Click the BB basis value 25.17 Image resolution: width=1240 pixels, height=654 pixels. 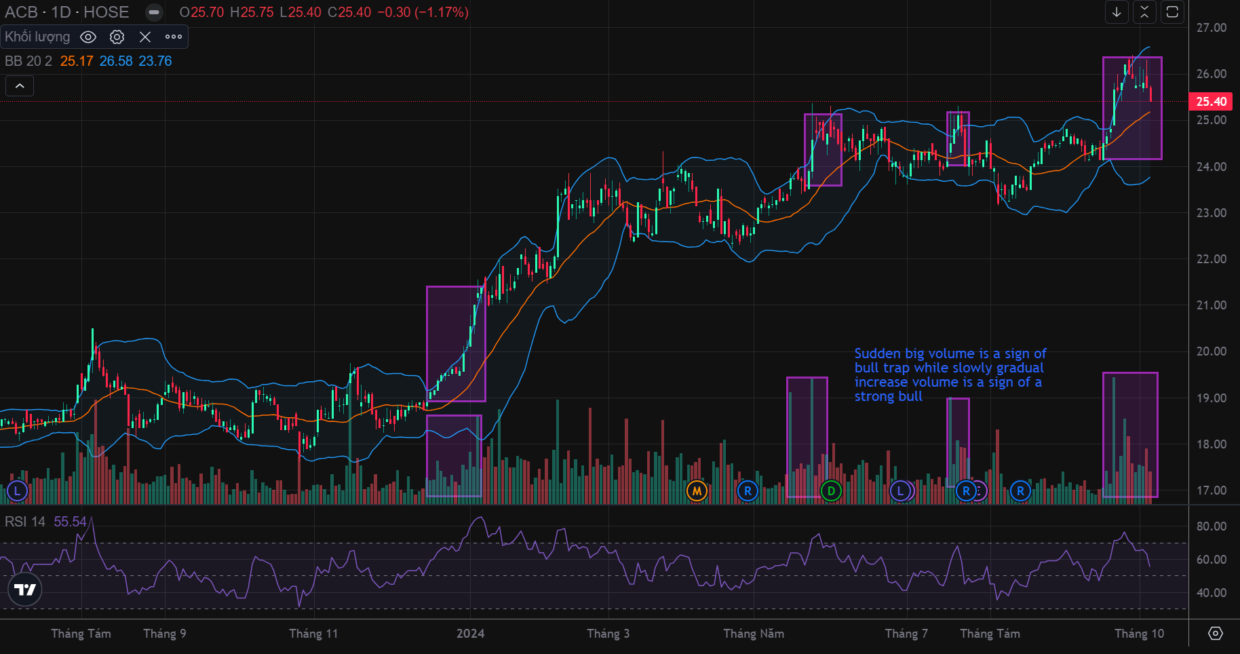(x=77, y=61)
